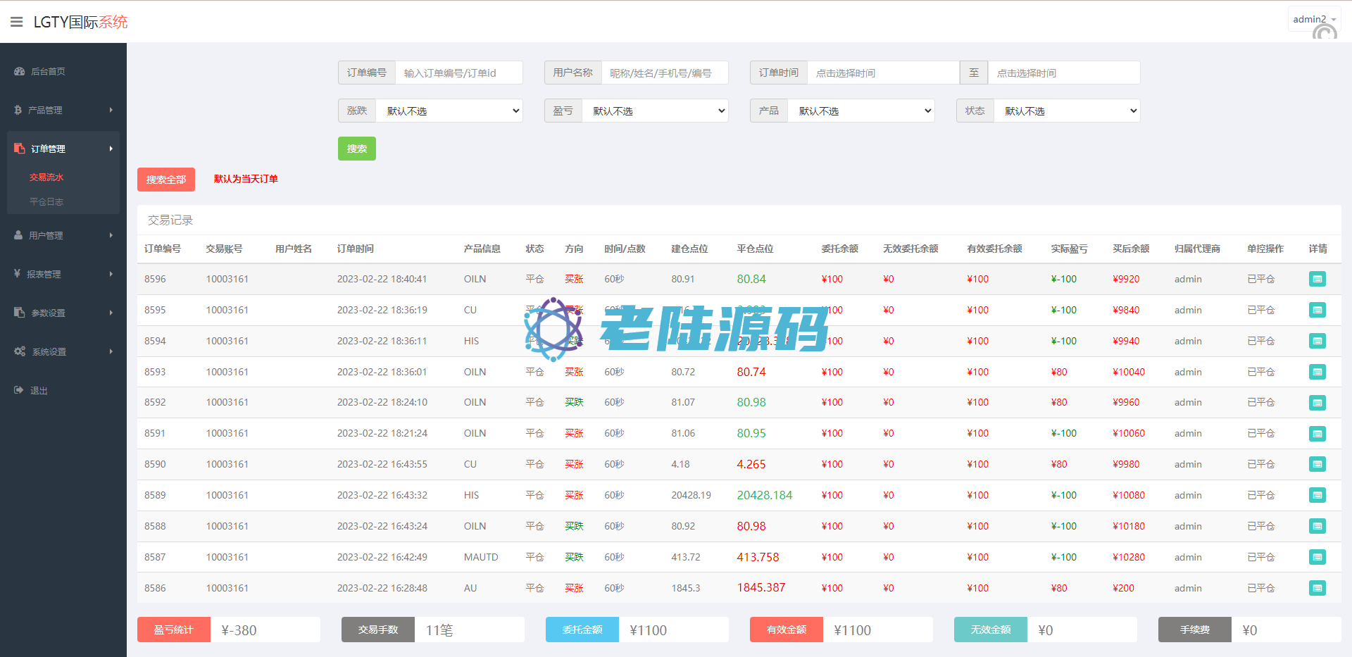The image size is (1352, 657).
Task: Click the hamburger menu icon
Action: 17,22
